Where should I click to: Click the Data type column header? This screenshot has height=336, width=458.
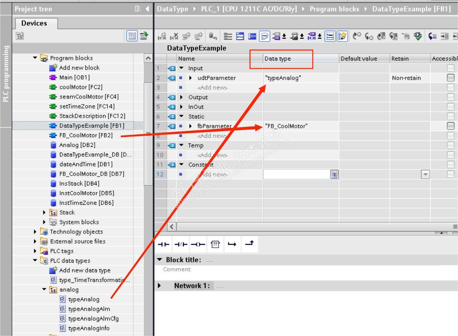pos(301,59)
